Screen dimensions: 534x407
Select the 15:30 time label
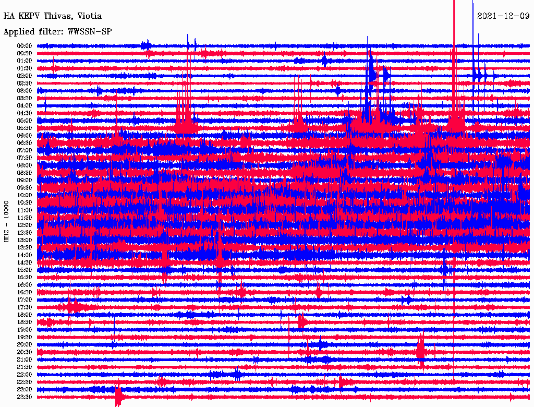point(25,277)
